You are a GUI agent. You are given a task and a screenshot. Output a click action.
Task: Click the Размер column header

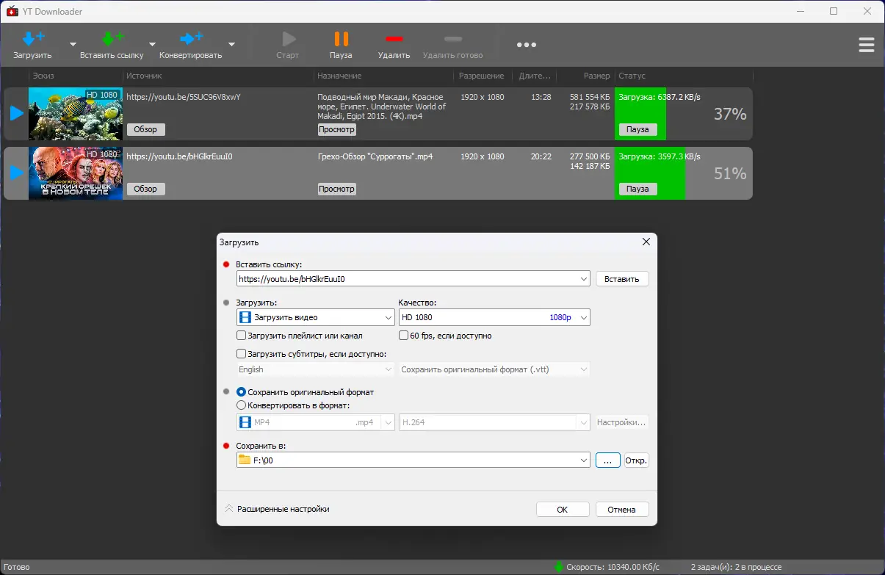pyautogui.click(x=585, y=76)
